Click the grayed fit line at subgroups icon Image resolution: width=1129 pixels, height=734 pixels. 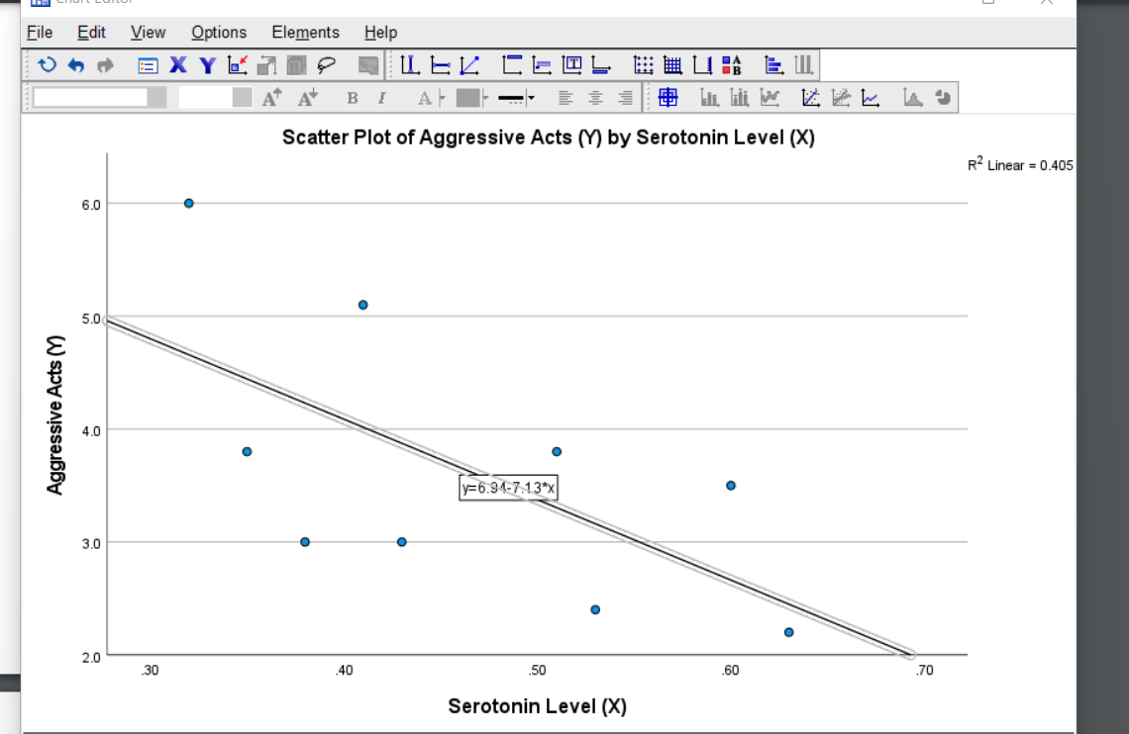click(840, 97)
